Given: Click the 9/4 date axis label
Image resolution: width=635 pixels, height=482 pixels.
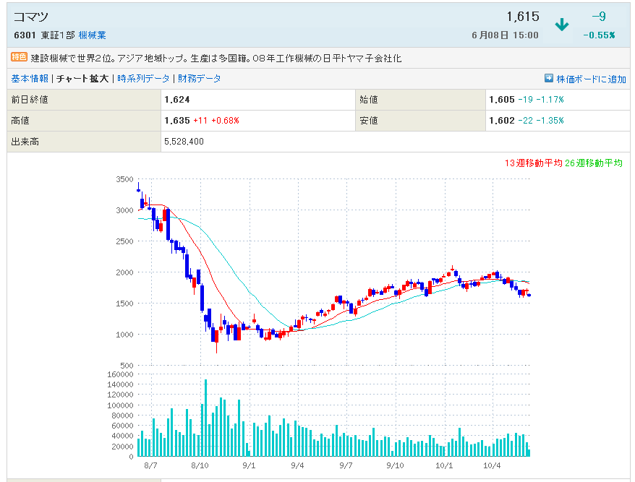Looking at the screenshot, I should 298,466.
